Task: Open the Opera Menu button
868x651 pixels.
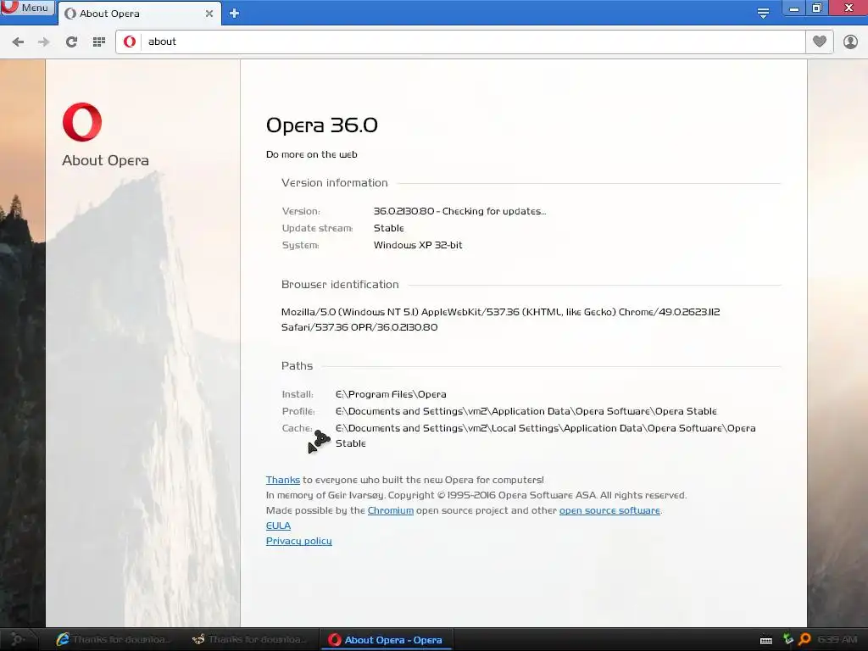Action: pos(26,8)
